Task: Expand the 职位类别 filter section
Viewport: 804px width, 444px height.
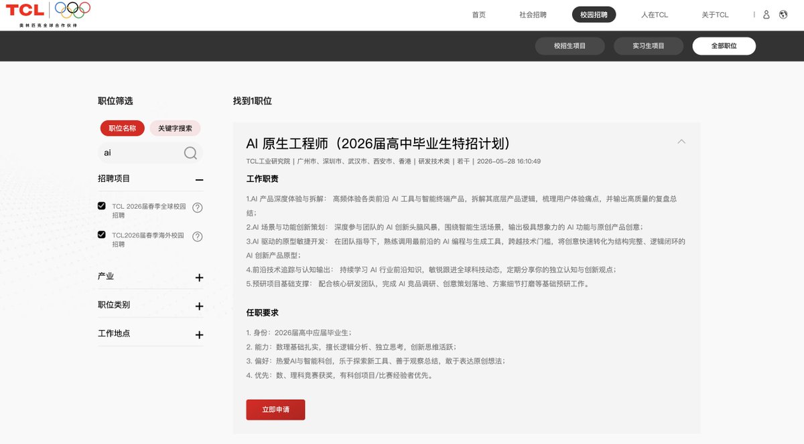Action: 199,306
